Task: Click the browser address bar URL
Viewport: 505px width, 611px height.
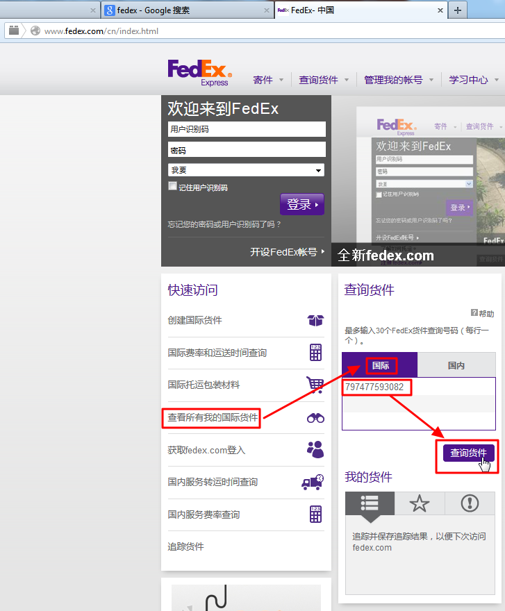Action: [x=101, y=31]
